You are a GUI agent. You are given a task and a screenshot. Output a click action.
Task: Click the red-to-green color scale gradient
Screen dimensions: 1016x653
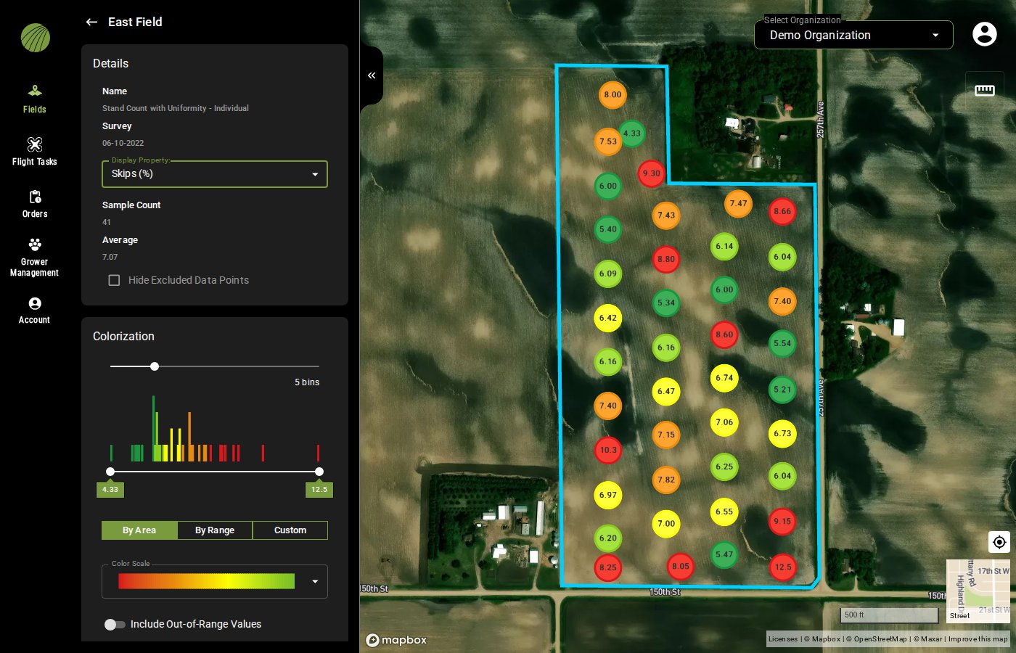point(207,581)
